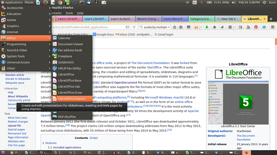Screen dimensions: 277x155
Task: Click the paper plane toolbar icon
Action: point(222,27)
